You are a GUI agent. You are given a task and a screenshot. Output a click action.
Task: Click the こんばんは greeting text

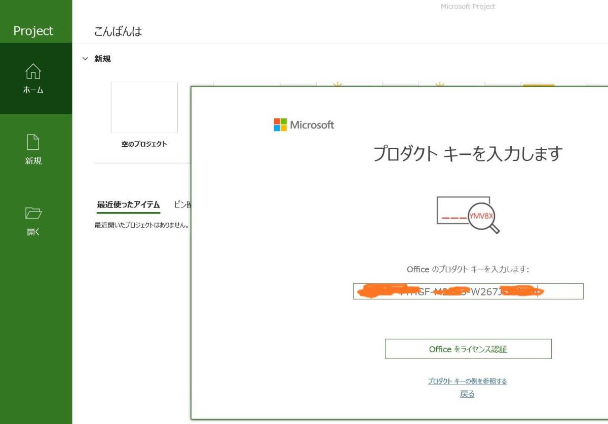tap(118, 31)
